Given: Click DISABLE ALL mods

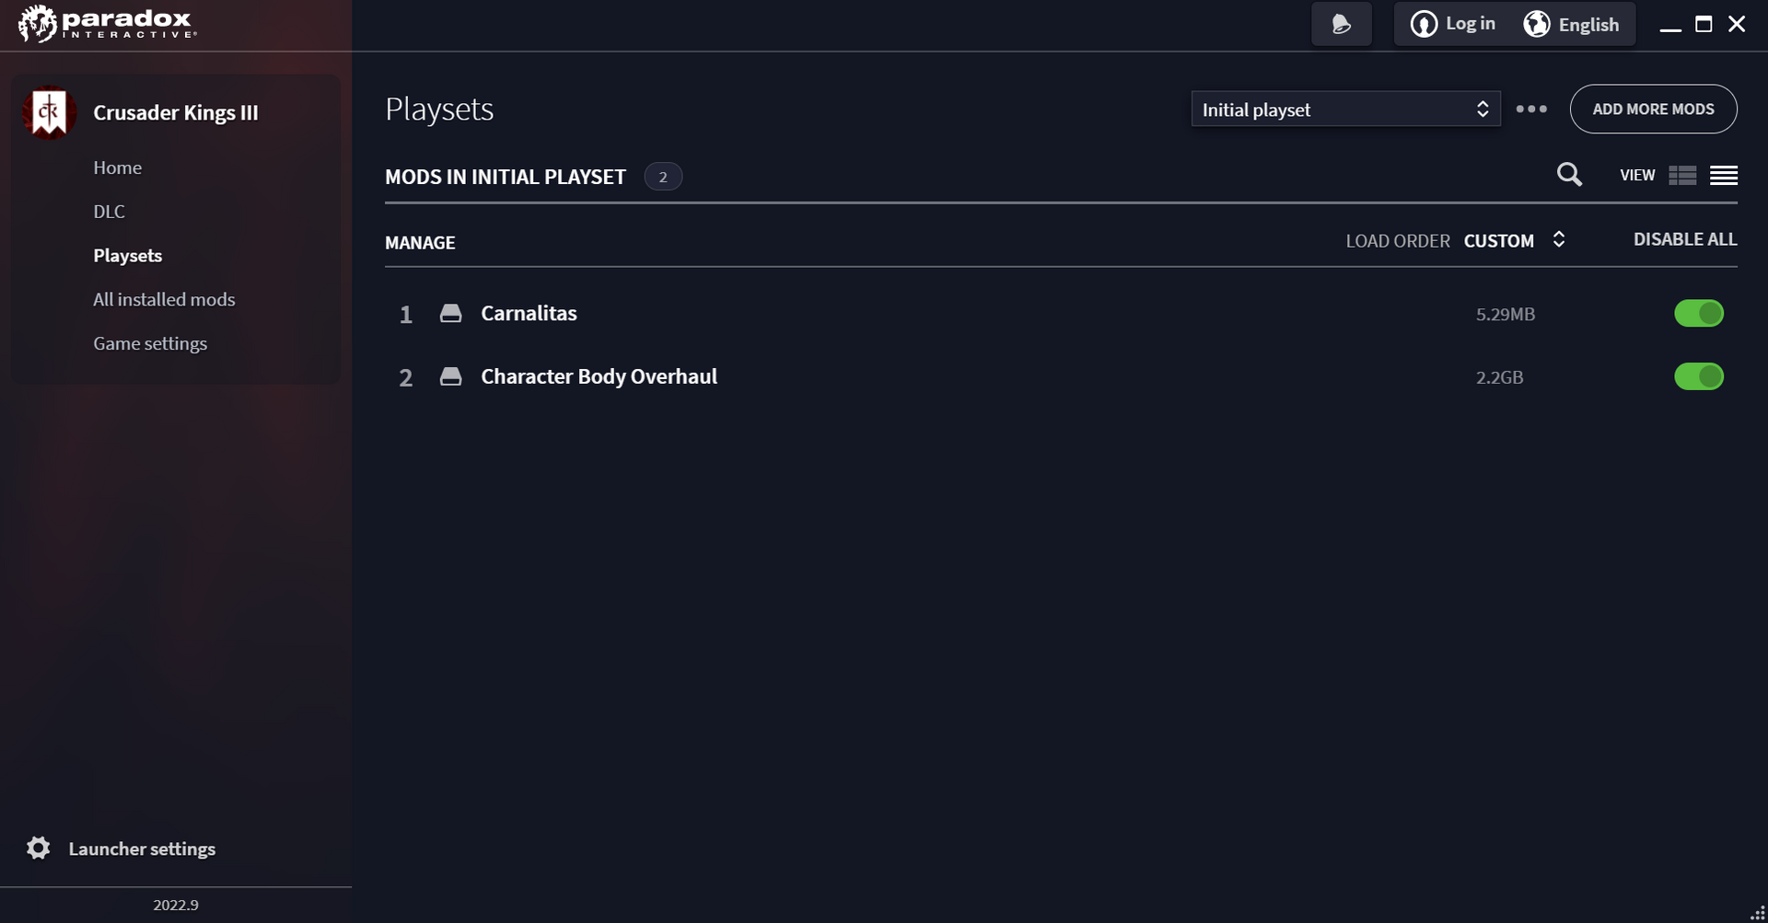Looking at the screenshot, I should 1685,239.
